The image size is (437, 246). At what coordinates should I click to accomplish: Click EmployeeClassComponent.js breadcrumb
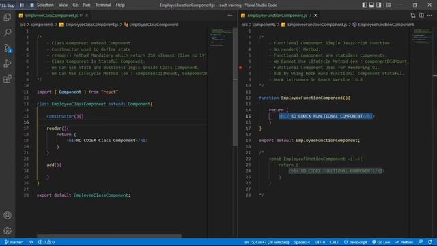click(x=91, y=25)
